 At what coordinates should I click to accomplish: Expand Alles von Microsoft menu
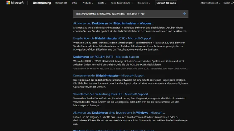point(210,3)
